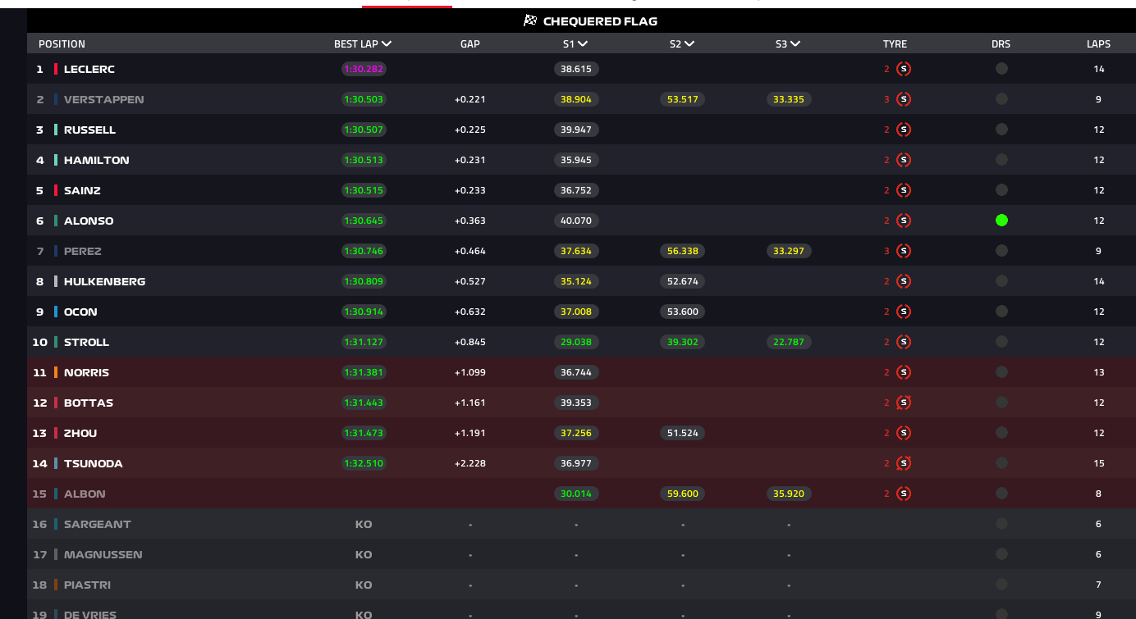Click the +0.845 gap for Stroll
Image resolution: width=1136 pixels, height=619 pixels.
point(470,342)
